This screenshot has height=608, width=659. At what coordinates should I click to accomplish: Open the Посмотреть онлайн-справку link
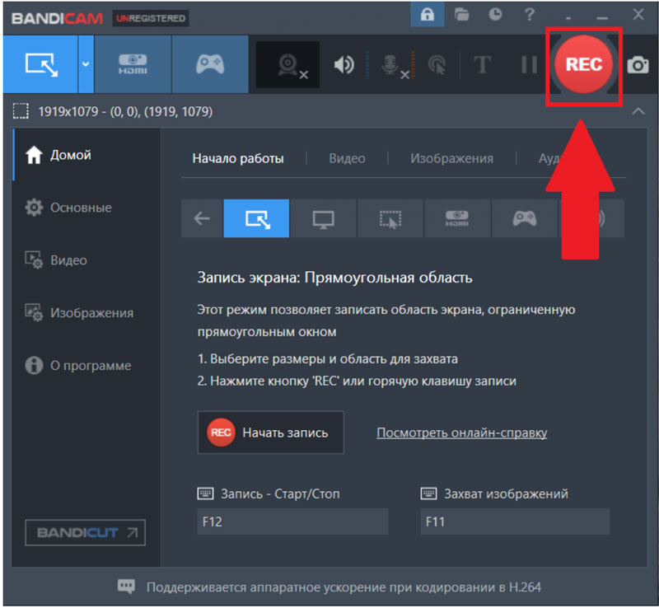click(462, 433)
